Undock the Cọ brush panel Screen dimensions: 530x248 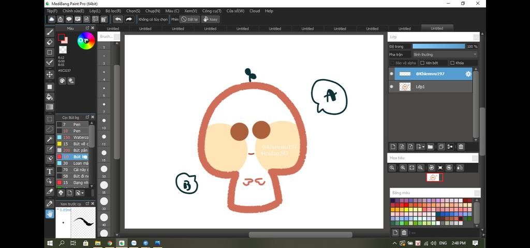click(x=87, y=117)
